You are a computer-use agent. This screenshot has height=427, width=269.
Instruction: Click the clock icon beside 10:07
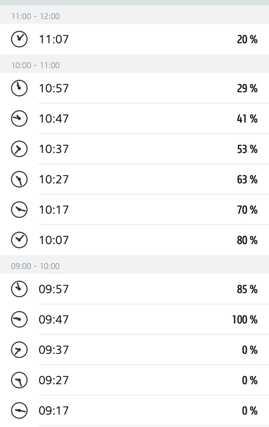click(x=19, y=240)
